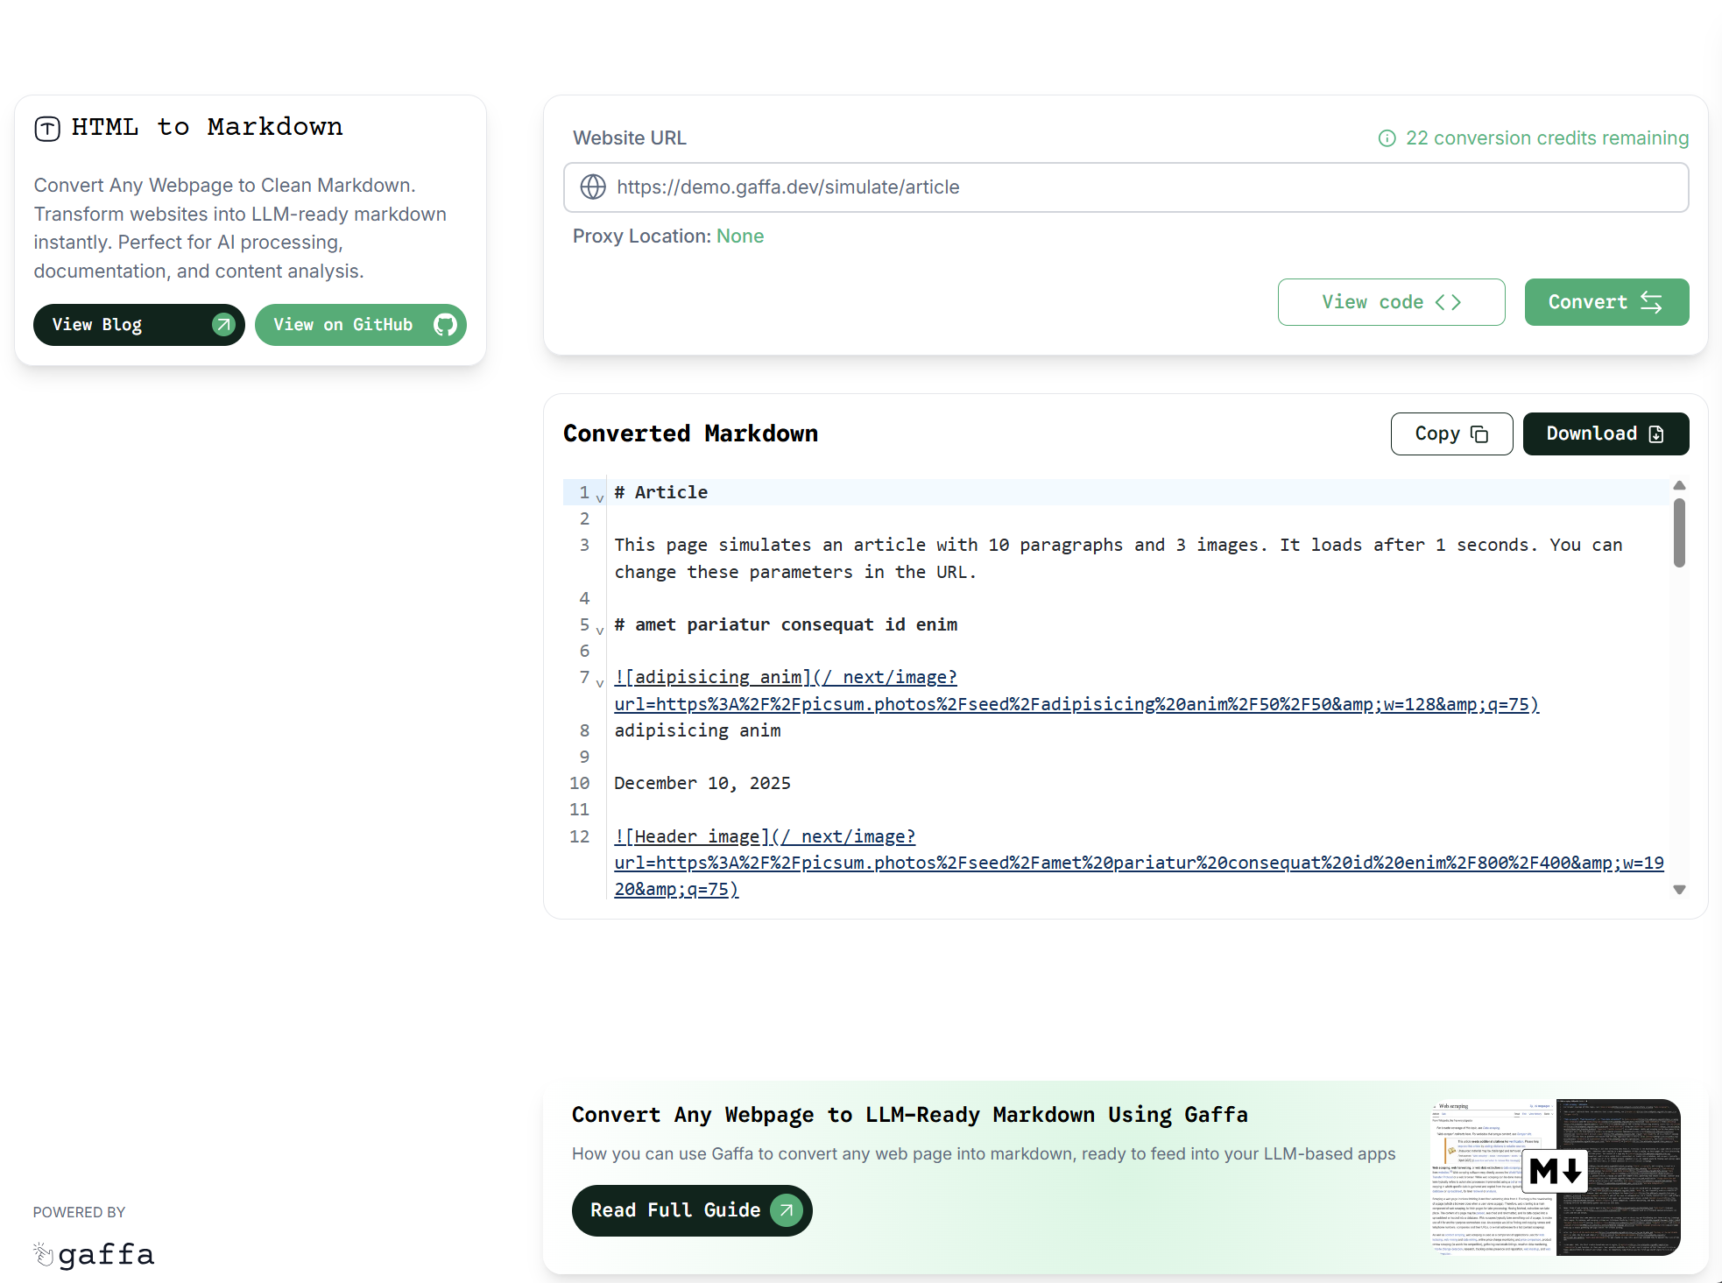Click the 'Convert Any Webpage to LLM-Ready' title

coord(909,1115)
